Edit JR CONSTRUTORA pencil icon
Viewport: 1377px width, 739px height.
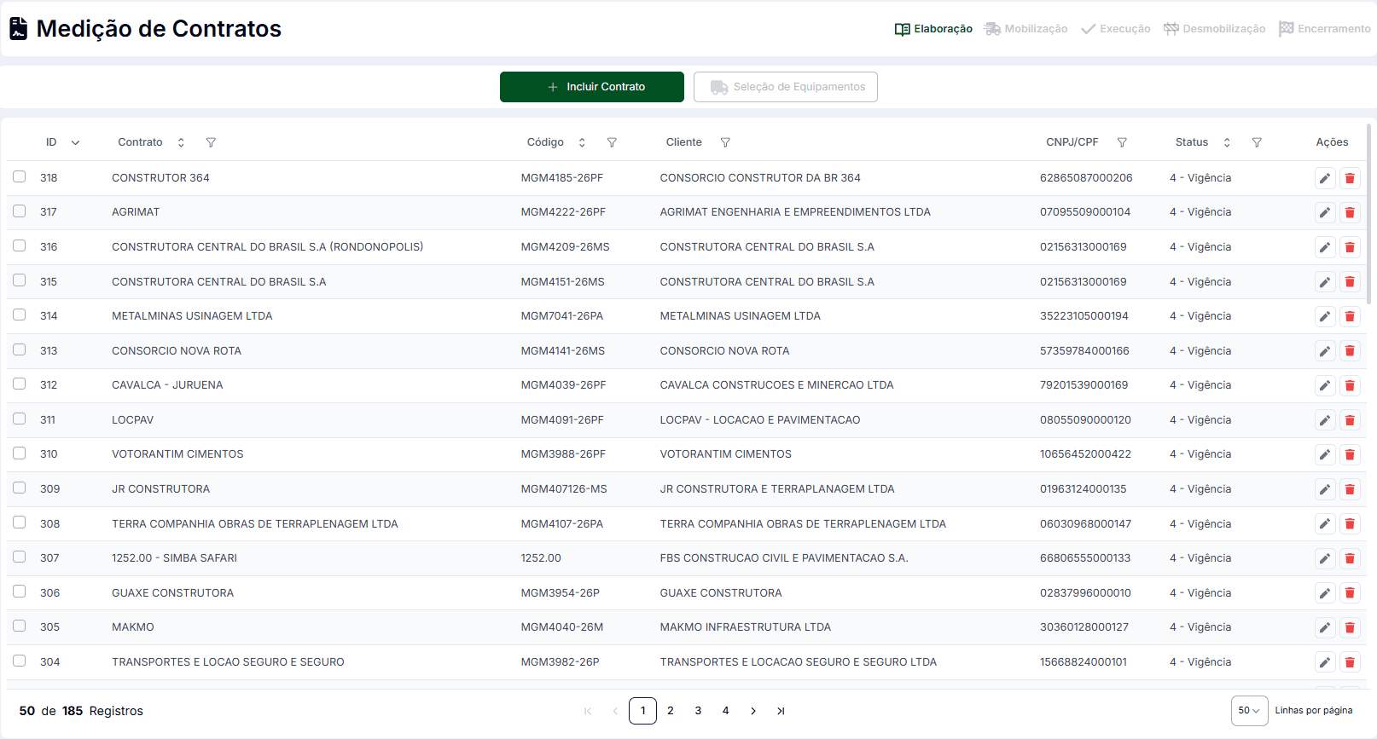[1325, 489]
